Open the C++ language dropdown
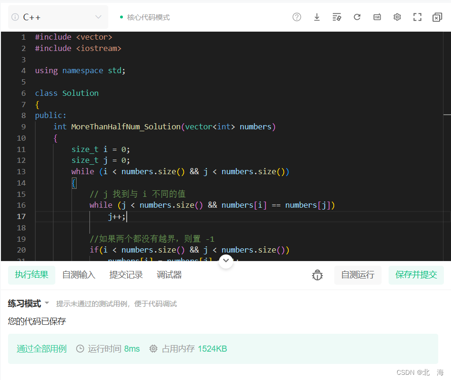Image resolution: width=451 pixels, height=380 pixels. tap(58, 17)
